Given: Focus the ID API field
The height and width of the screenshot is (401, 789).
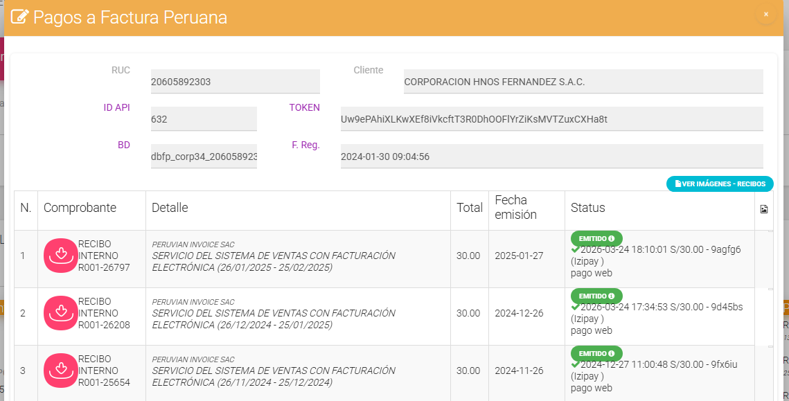Looking at the screenshot, I should [204, 119].
